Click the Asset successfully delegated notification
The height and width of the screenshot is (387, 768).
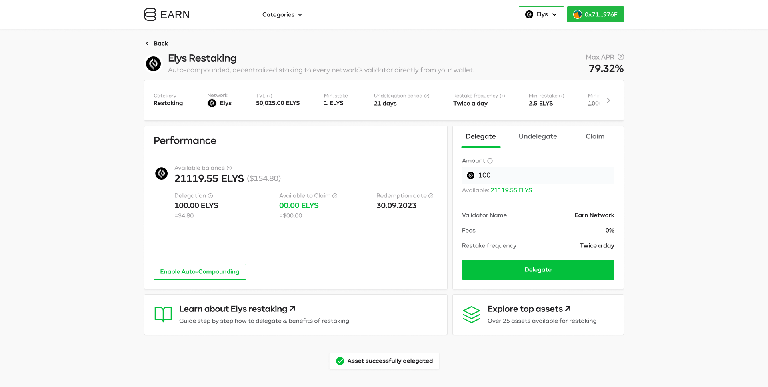384,361
